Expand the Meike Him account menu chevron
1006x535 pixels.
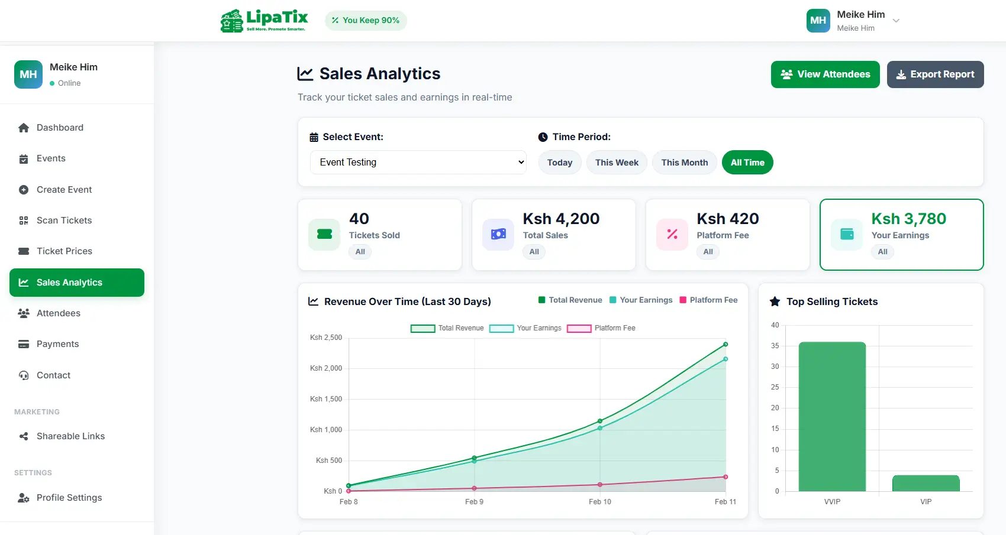[x=896, y=21]
